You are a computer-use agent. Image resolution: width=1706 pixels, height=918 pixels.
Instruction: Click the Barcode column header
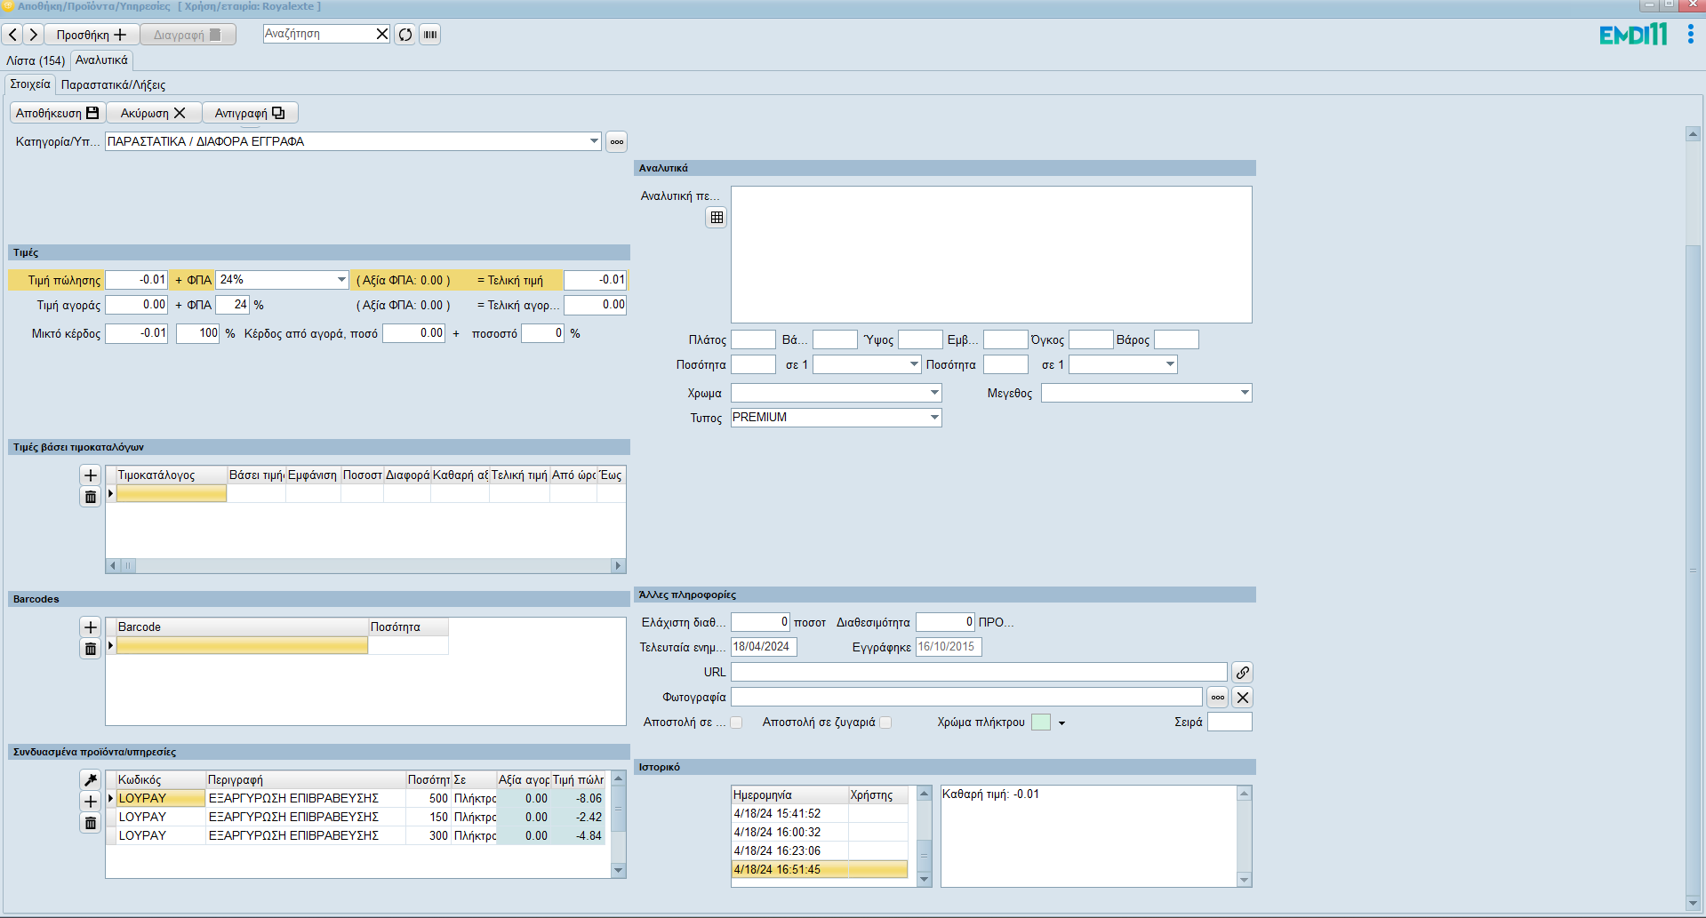(x=242, y=627)
